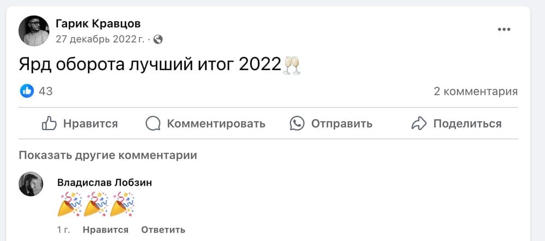Expand Показать другие комментарии
The width and height of the screenshot is (545, 241).
(108, 156)
